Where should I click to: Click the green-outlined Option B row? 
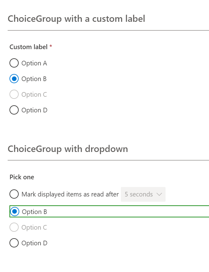61,212
